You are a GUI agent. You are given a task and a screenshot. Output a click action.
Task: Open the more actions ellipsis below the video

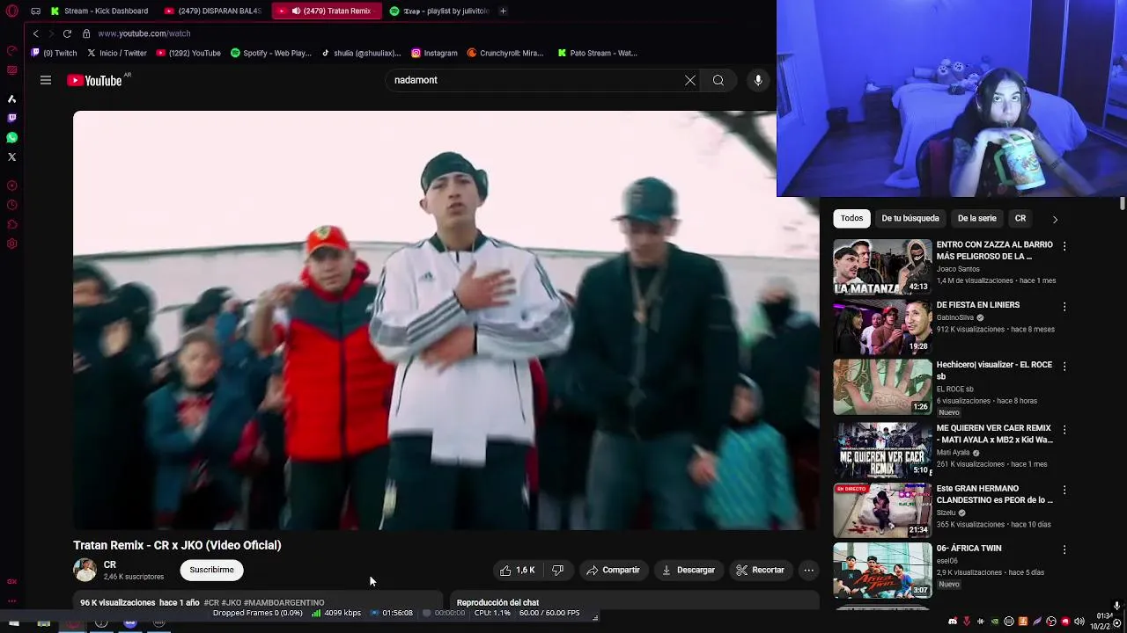808,570
